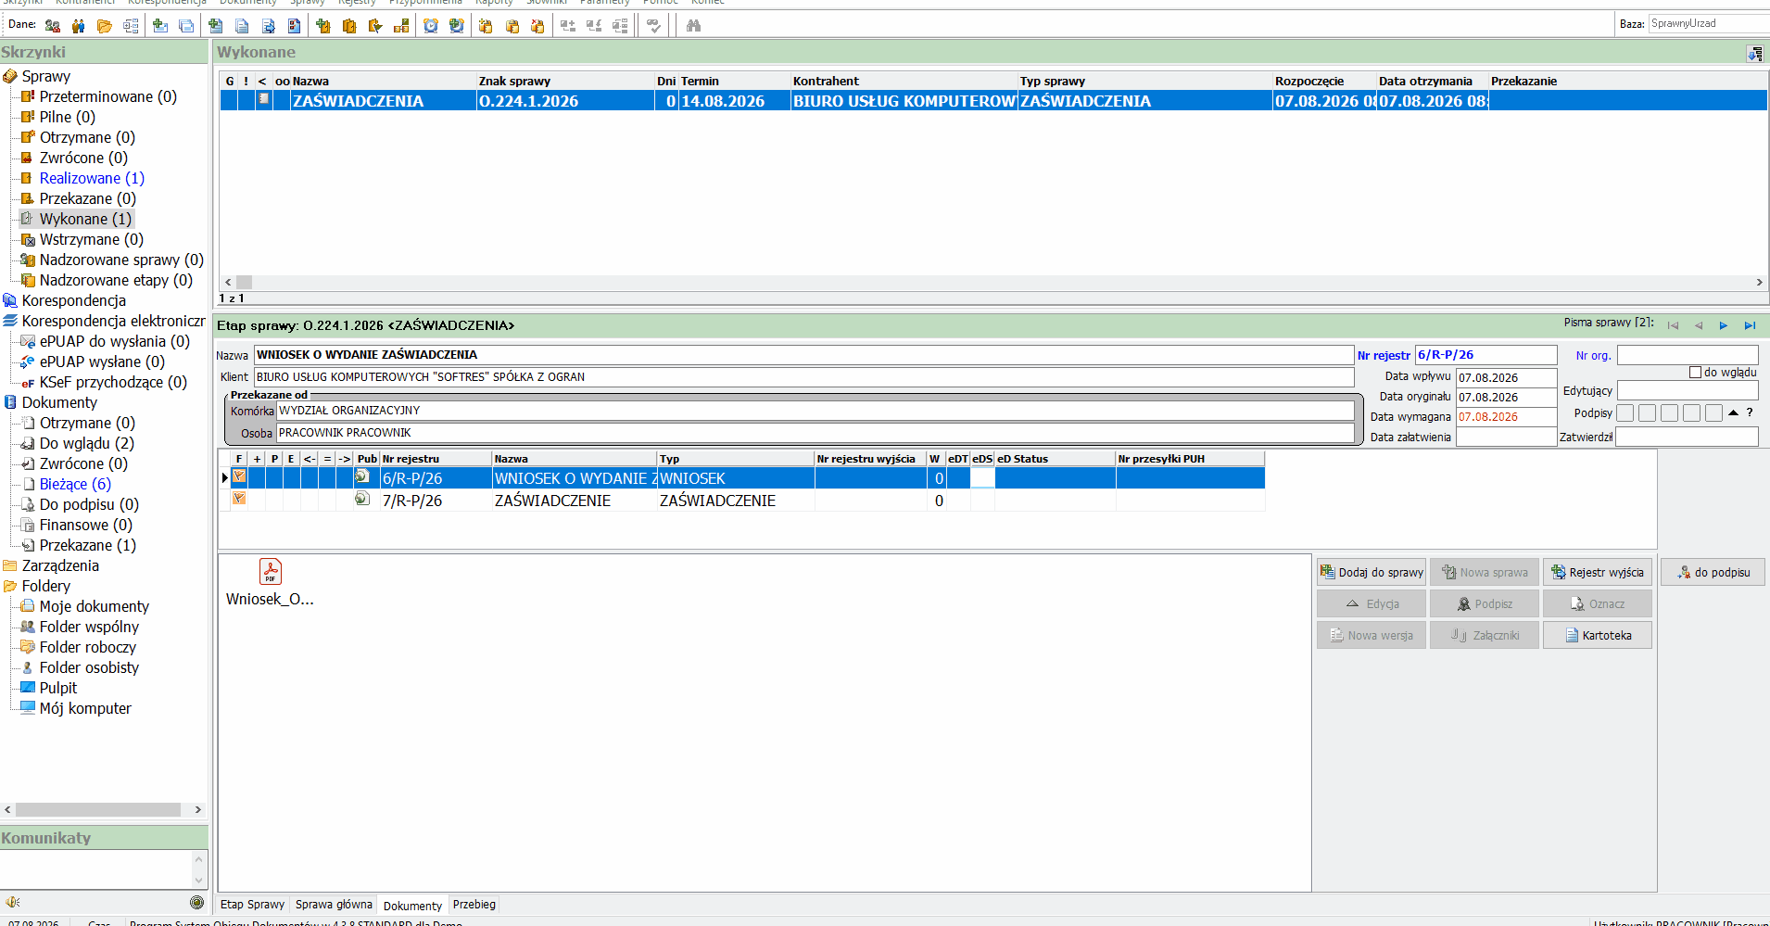Click the Termin column header
Viewport: 1770px width, 926px height.
coord(734,81)
